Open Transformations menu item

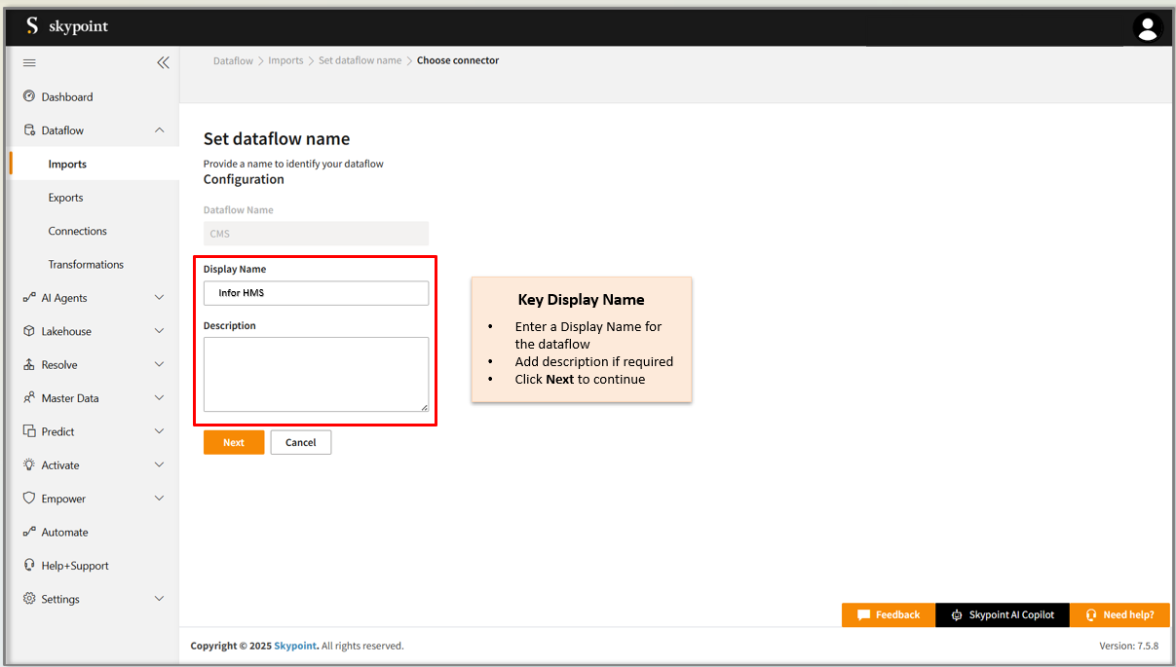coord(86,265)
